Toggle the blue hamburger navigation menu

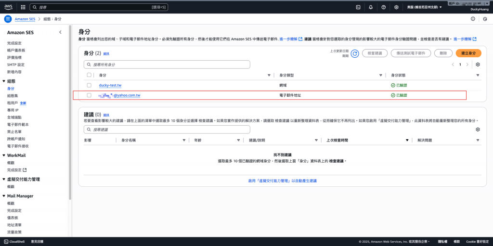[x=8, y=19]
